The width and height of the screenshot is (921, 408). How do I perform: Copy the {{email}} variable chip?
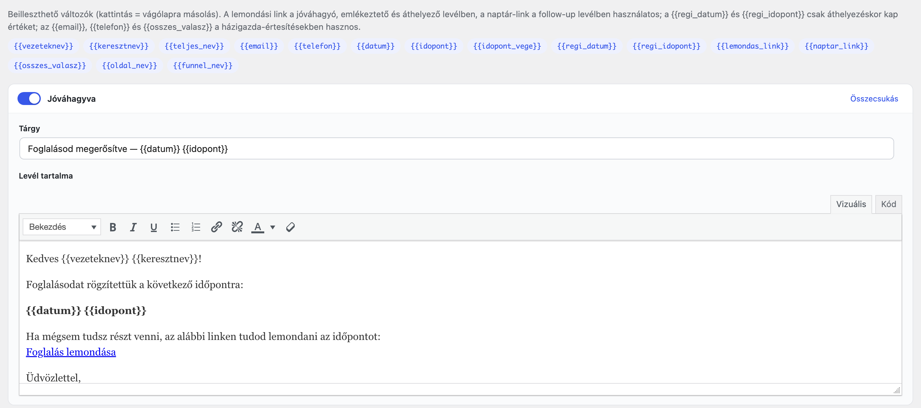pyautogui.click(x=259, y=46)
